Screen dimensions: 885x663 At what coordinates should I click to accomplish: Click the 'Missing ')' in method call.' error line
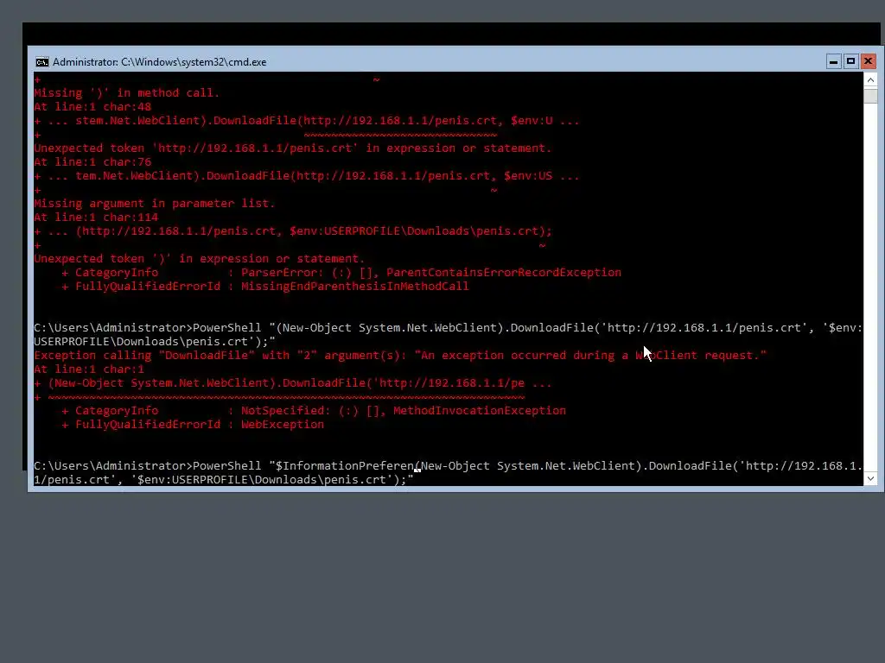127,93
